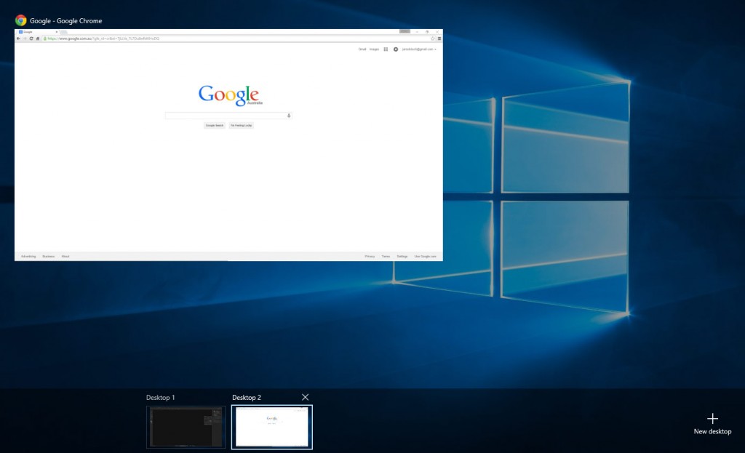Open the signed-in account dropdown arrow
The image size is (745, 453).
tap(436, 49)
